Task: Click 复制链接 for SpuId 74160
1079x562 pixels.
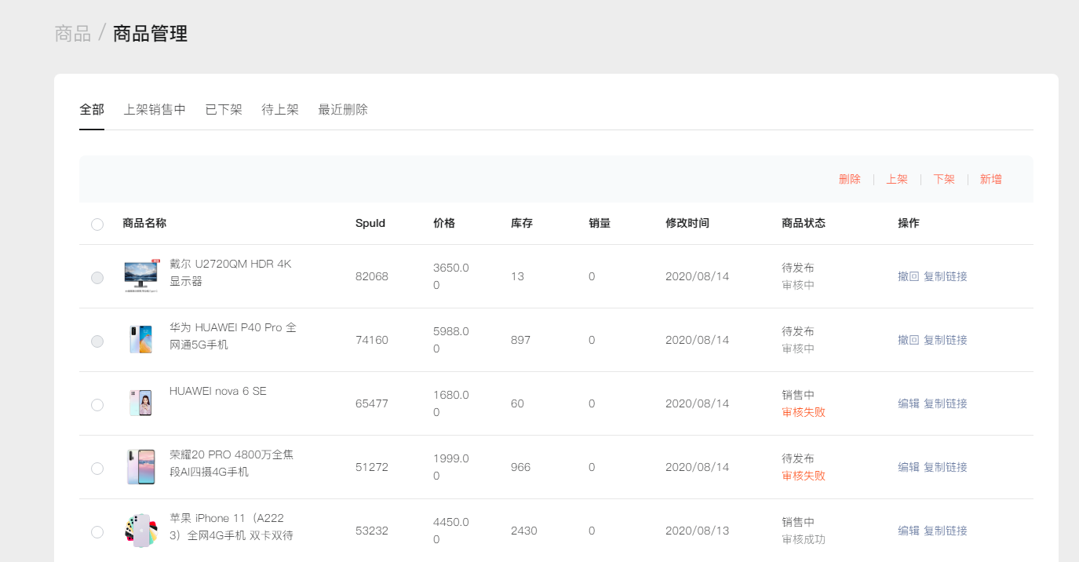Action: (946, 340)
